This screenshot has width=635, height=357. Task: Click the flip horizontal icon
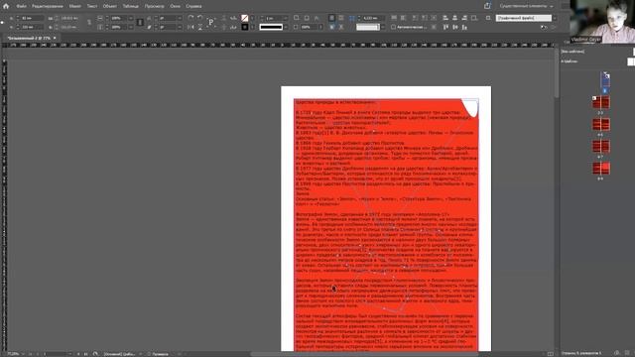190,27
